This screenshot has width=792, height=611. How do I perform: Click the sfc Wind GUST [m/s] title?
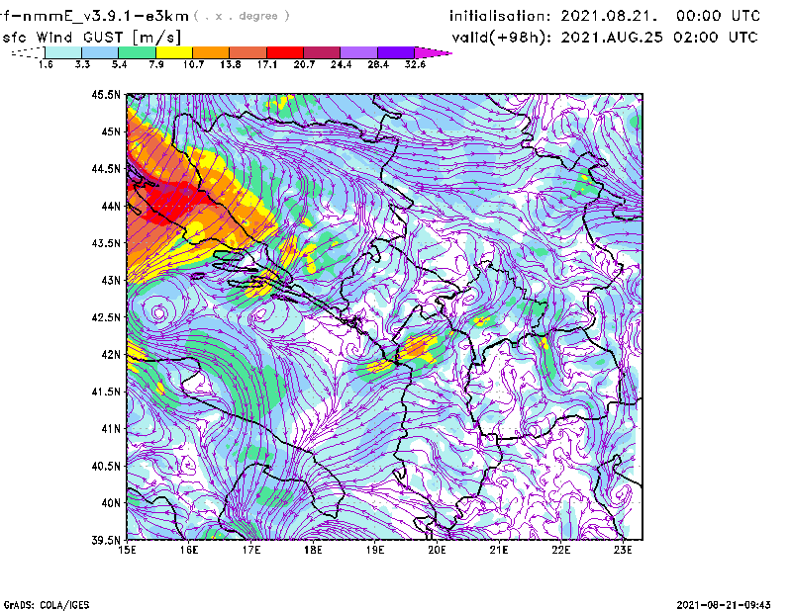pos(74,37)
